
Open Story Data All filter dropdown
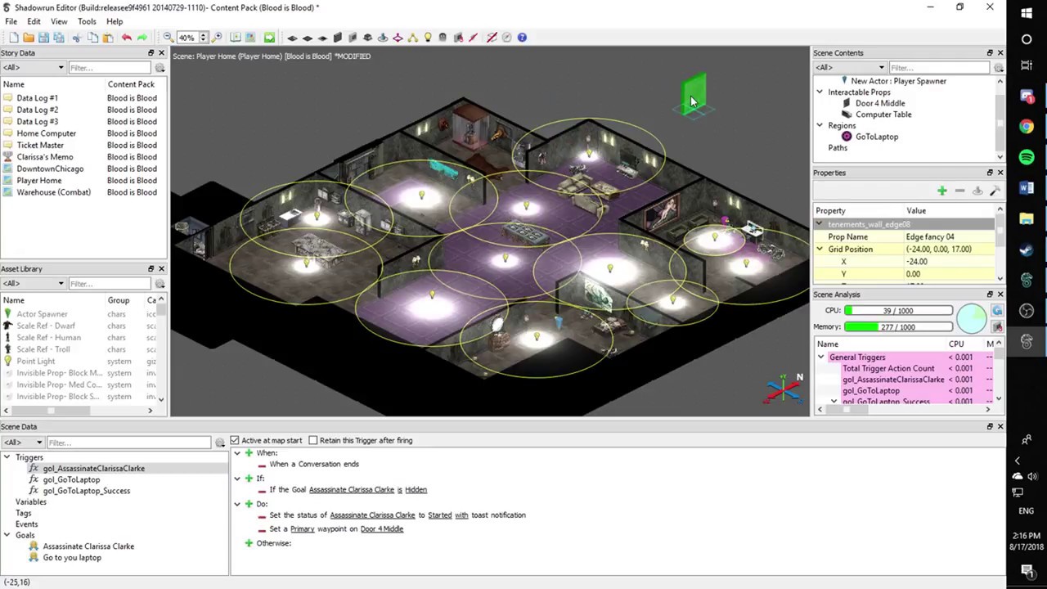point(33,68)
